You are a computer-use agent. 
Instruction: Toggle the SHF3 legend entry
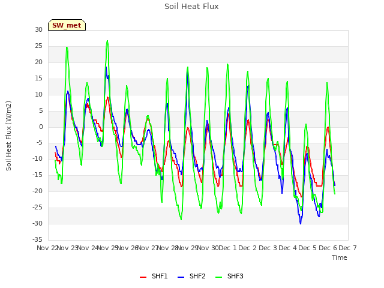tap(229, 276)
